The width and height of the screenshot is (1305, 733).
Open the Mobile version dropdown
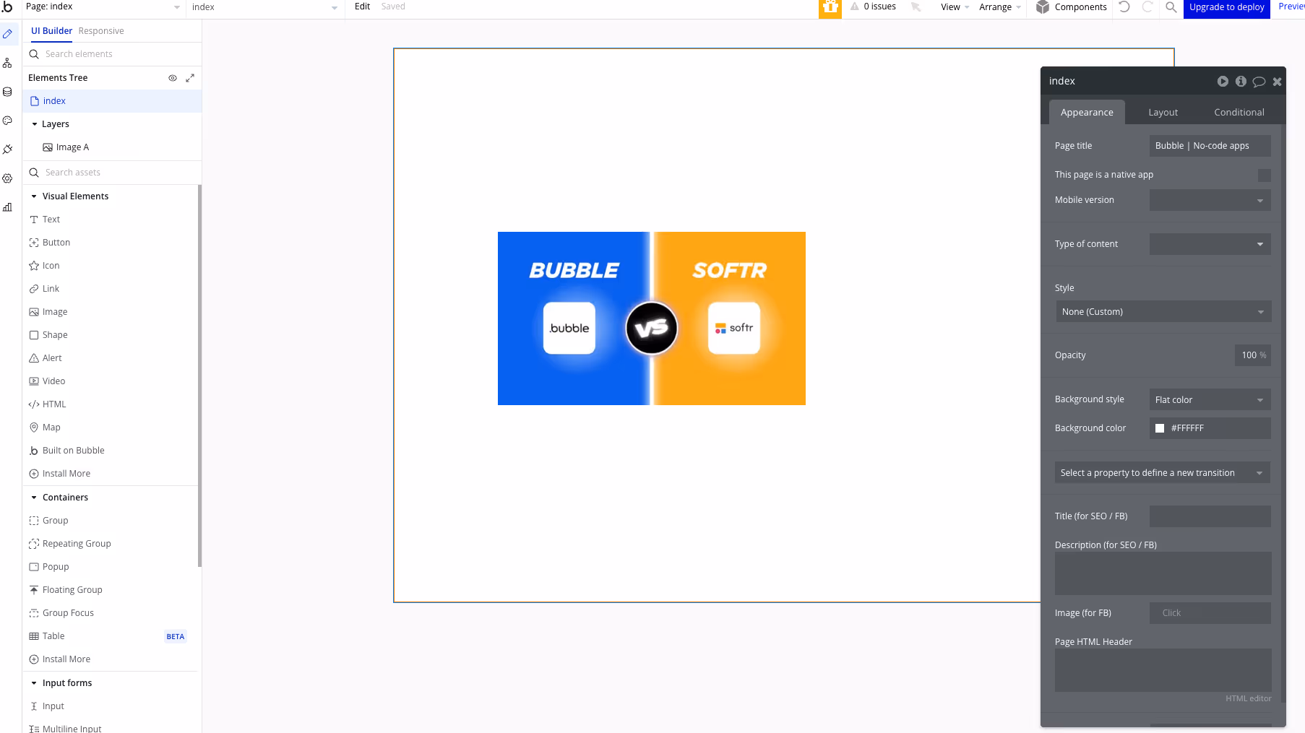[1210, 200]
